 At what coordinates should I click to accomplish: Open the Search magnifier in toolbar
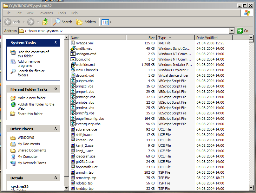coord(57,22)
